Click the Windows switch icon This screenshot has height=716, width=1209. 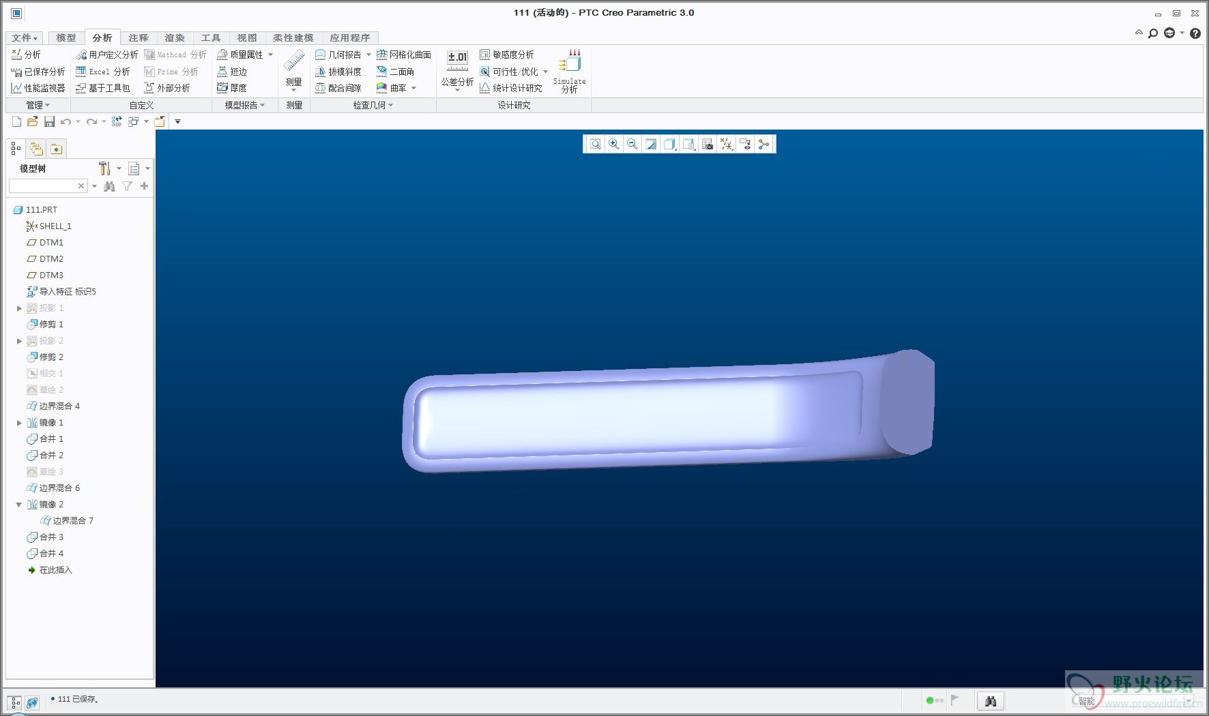pos(134,121)
